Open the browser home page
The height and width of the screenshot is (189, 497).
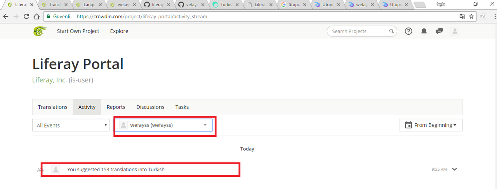(36, 17)
